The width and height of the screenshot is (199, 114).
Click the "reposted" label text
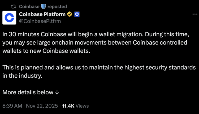click(57, 6)
